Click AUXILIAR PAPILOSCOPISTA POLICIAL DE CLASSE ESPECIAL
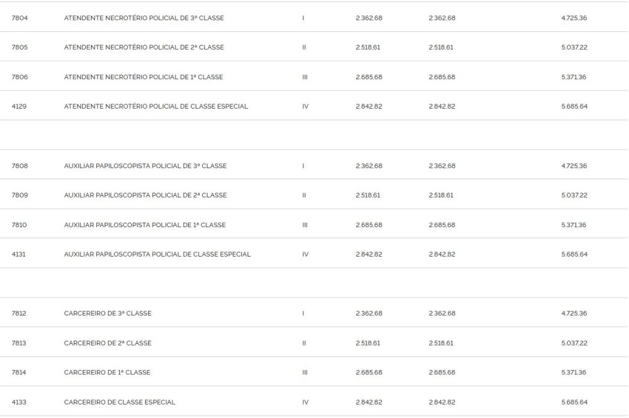 (157, 254)
